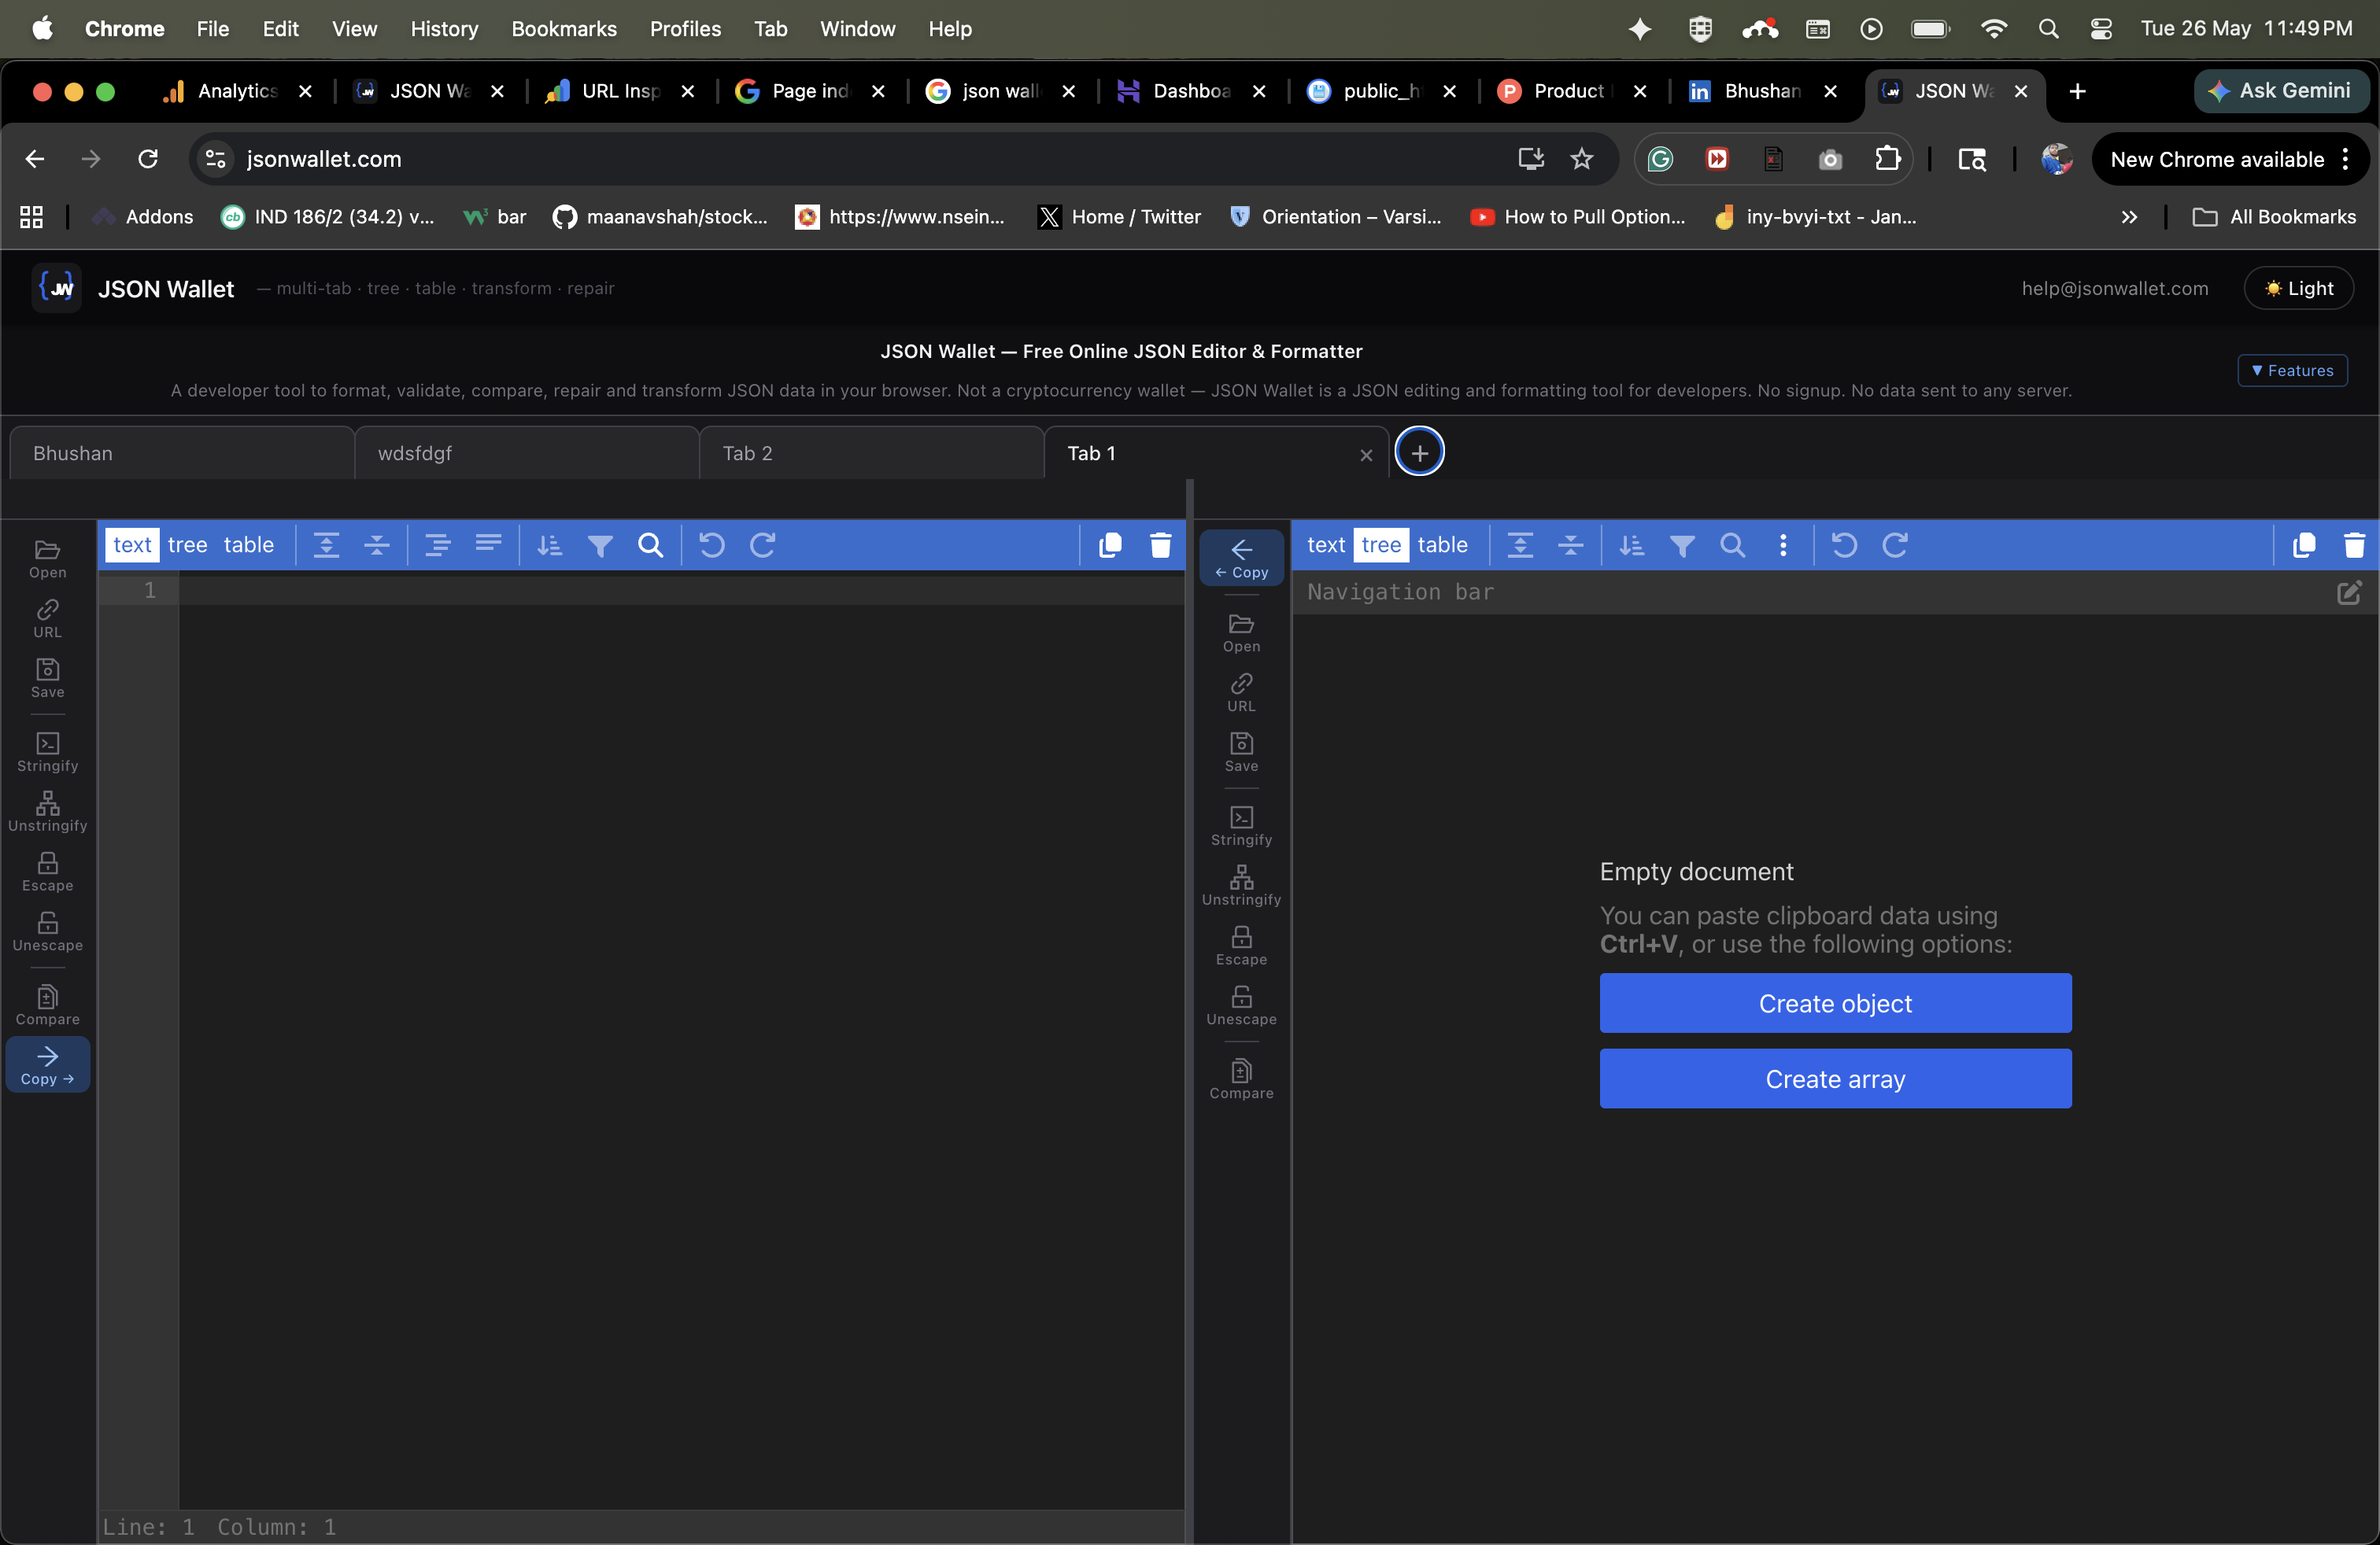Select the Tab 2 document tab
2380x1545 pixels.
click(872, 454)
